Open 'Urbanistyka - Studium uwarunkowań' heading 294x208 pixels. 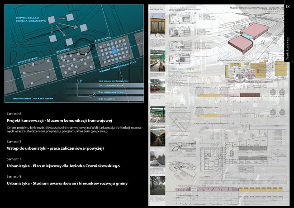pos(67,183)
